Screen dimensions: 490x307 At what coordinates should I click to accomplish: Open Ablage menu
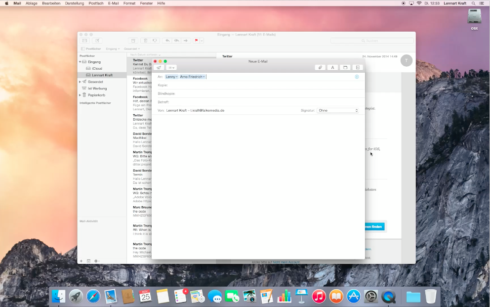(31, 3)
